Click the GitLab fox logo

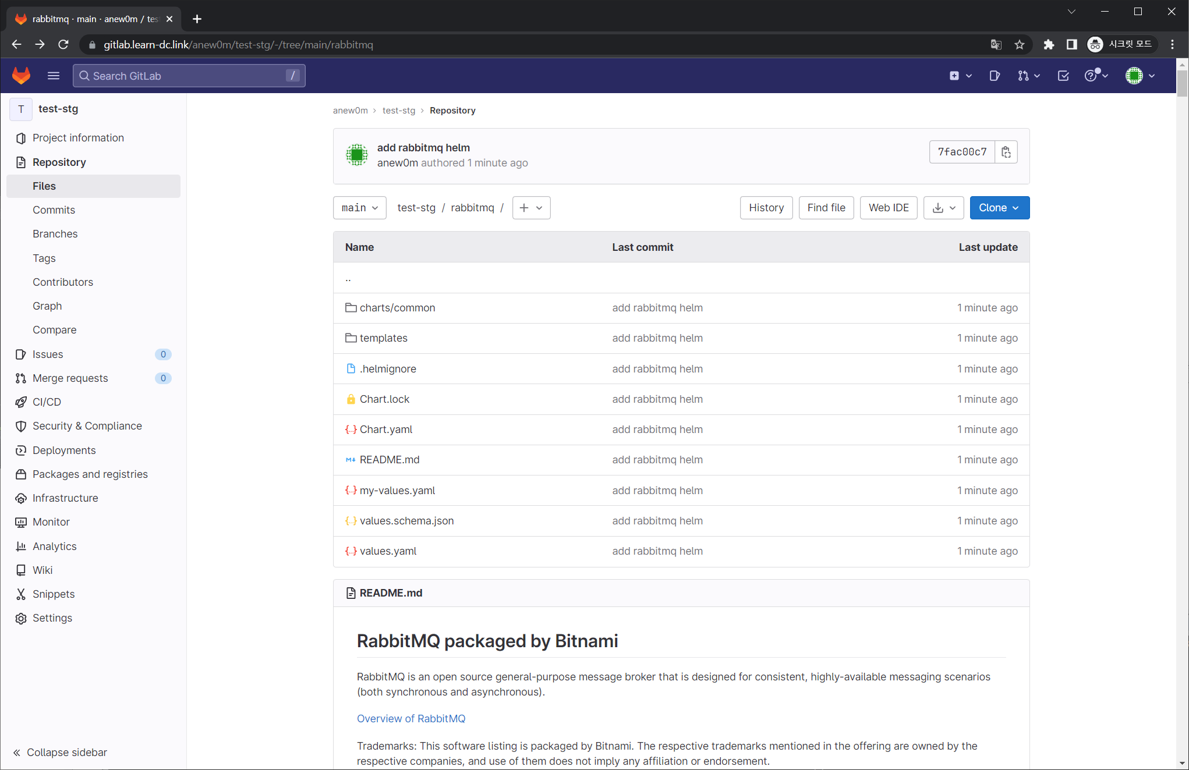pos(22,76)
